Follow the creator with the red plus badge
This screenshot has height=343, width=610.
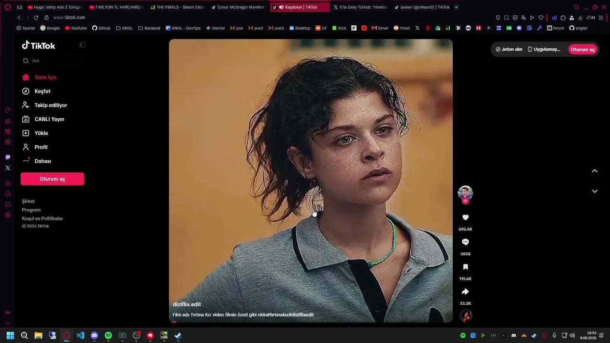[x=466, y=201]
